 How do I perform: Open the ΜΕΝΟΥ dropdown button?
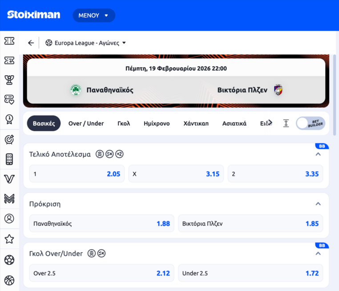(93, 16)
